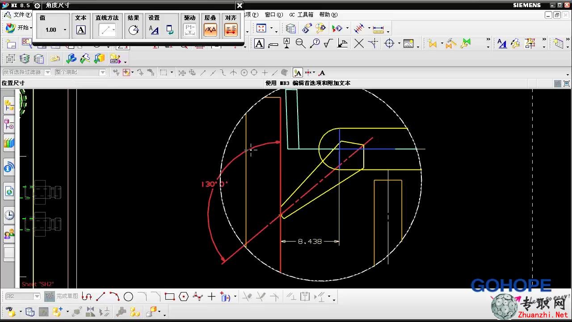Select the Rectangle sketch tool
Image resolution: width=572 pixels, height=322 pixels.
coord(169,297)
